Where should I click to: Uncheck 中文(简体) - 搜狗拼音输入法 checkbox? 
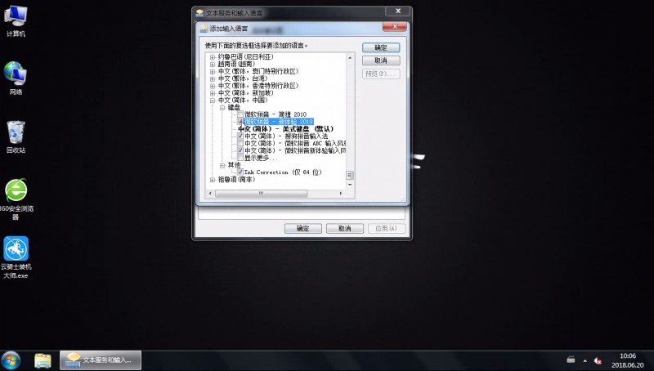(x=240, y=136)
